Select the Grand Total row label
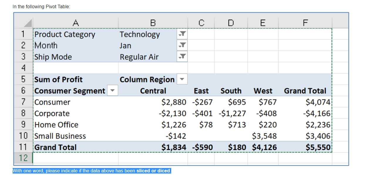This screenshot has width=375, height=175. [x=55, y=147]
